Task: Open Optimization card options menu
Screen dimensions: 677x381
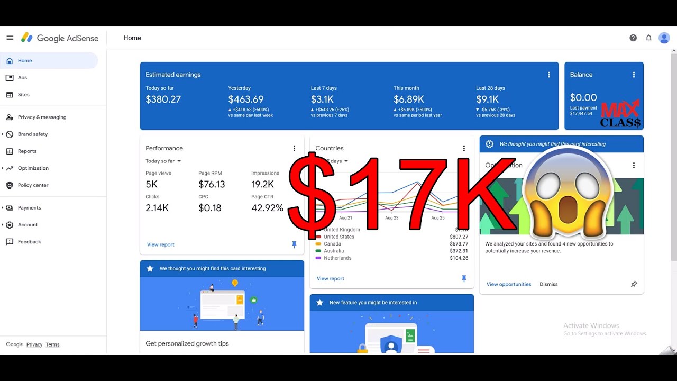Action: pyautogui.click(x=634, y=165)
